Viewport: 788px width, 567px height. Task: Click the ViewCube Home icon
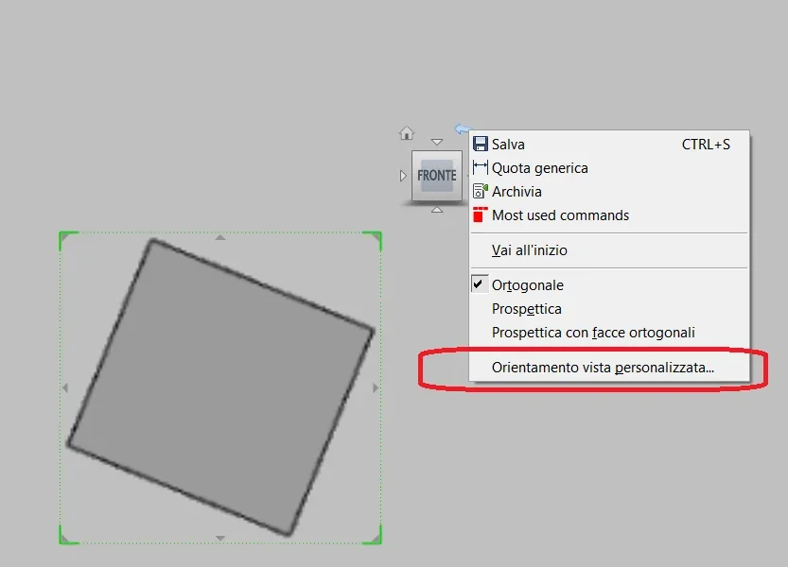click(x=407, y=133)
